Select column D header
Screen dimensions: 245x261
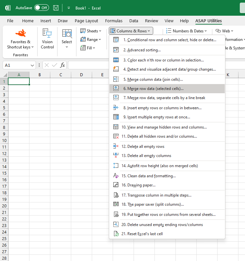pos(81,75)
